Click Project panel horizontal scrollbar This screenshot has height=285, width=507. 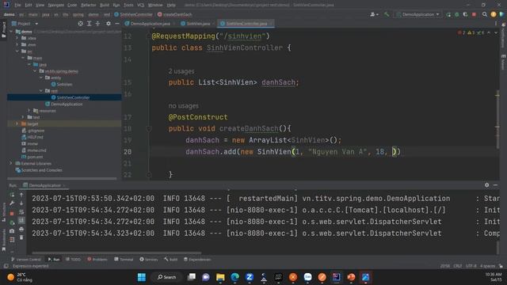(x=62, y=178)
